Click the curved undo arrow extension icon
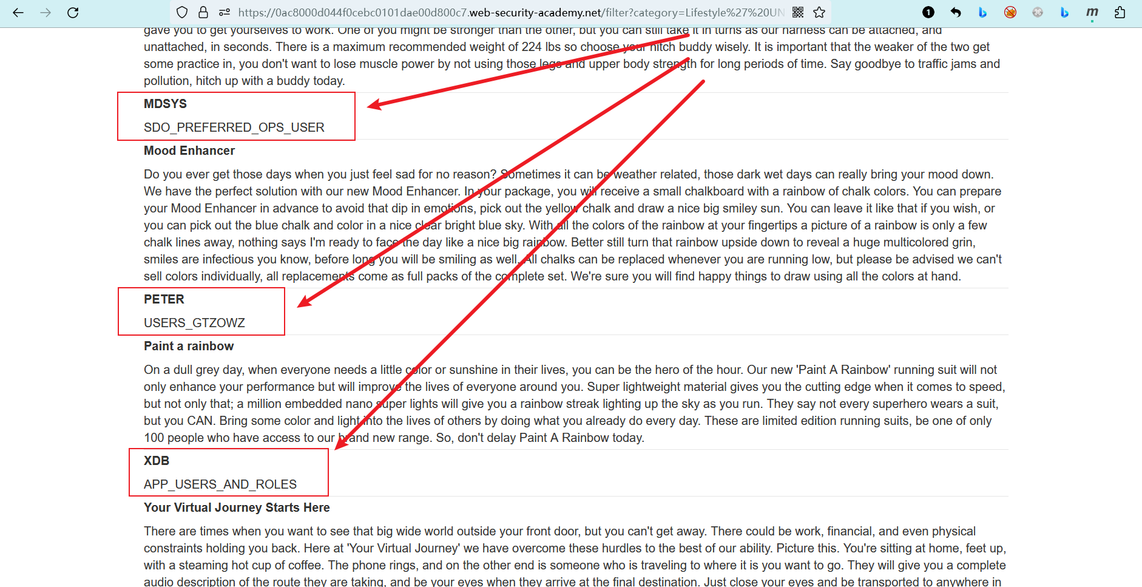The image size is (1142, 587). pos(956,12)
